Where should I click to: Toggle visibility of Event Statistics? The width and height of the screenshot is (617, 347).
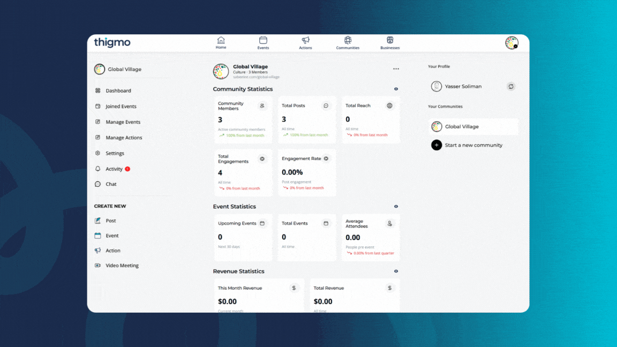[396, 206]
